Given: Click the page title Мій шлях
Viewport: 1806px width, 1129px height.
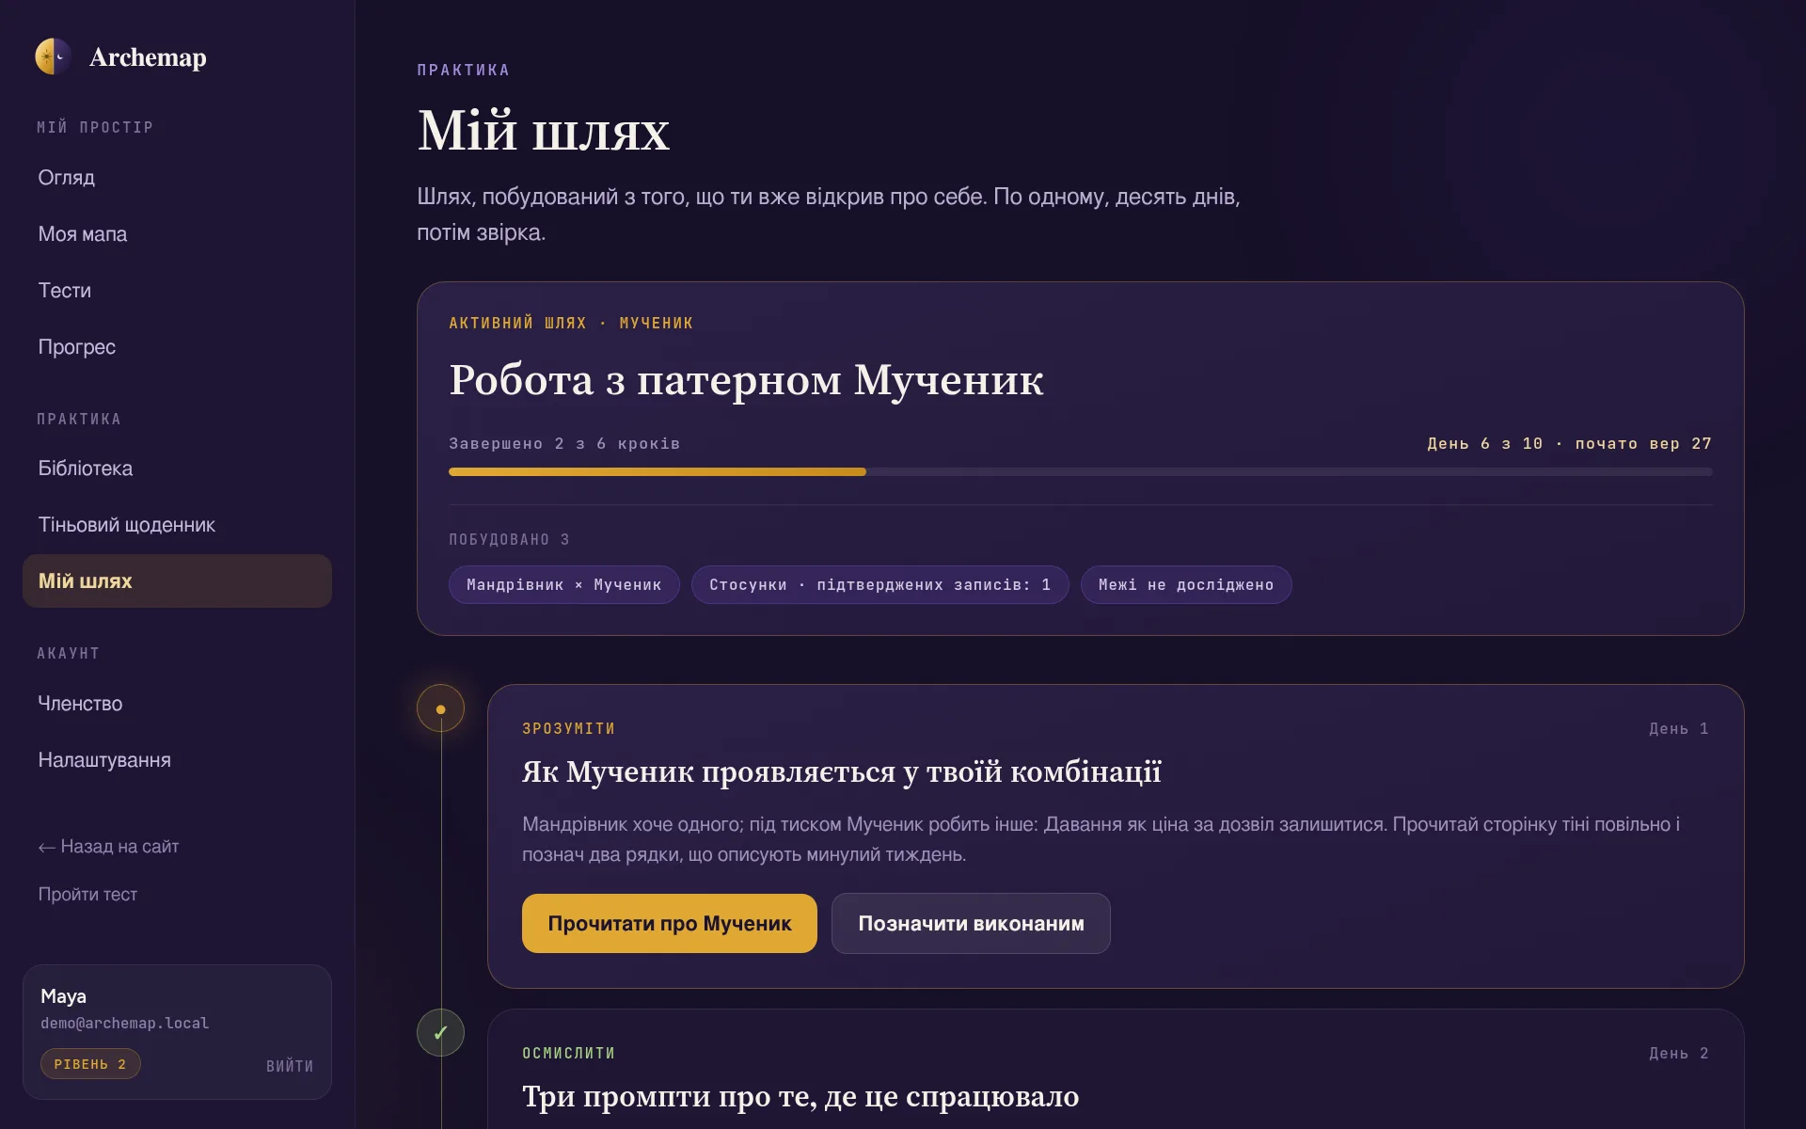Looking at the screenshot, I should point(544,131).
